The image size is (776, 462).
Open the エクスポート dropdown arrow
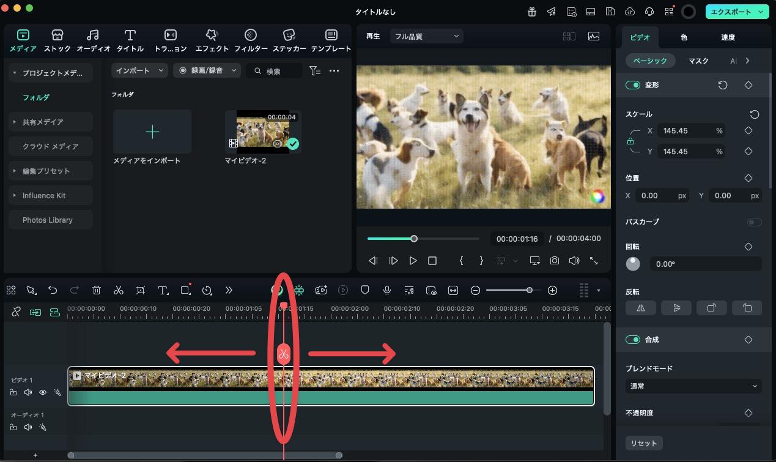click(x=761, y=12)
